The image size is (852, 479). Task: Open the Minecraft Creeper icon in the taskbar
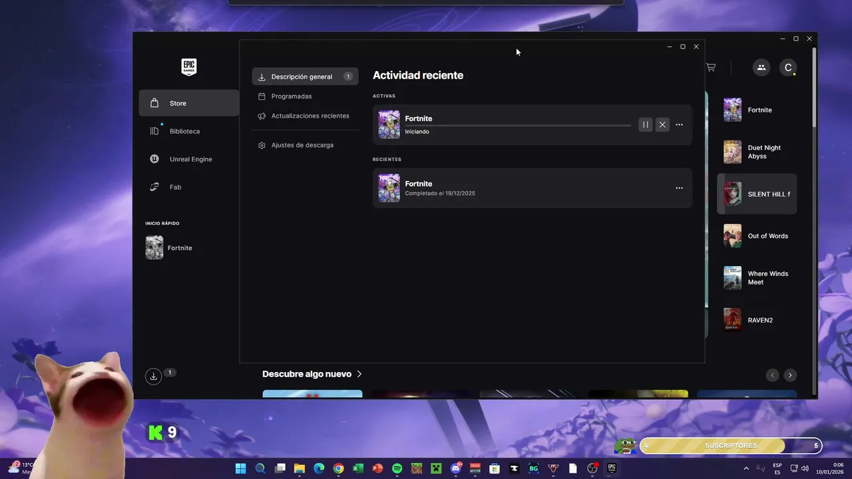(436, 468)
